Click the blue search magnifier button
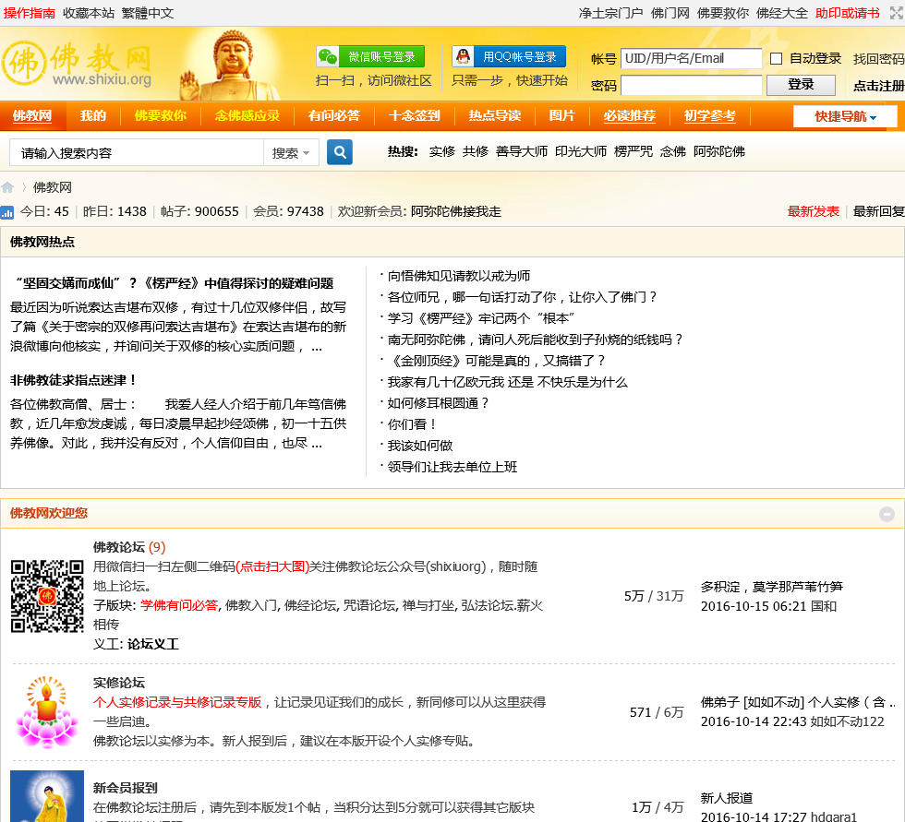 tap(340, 152)
